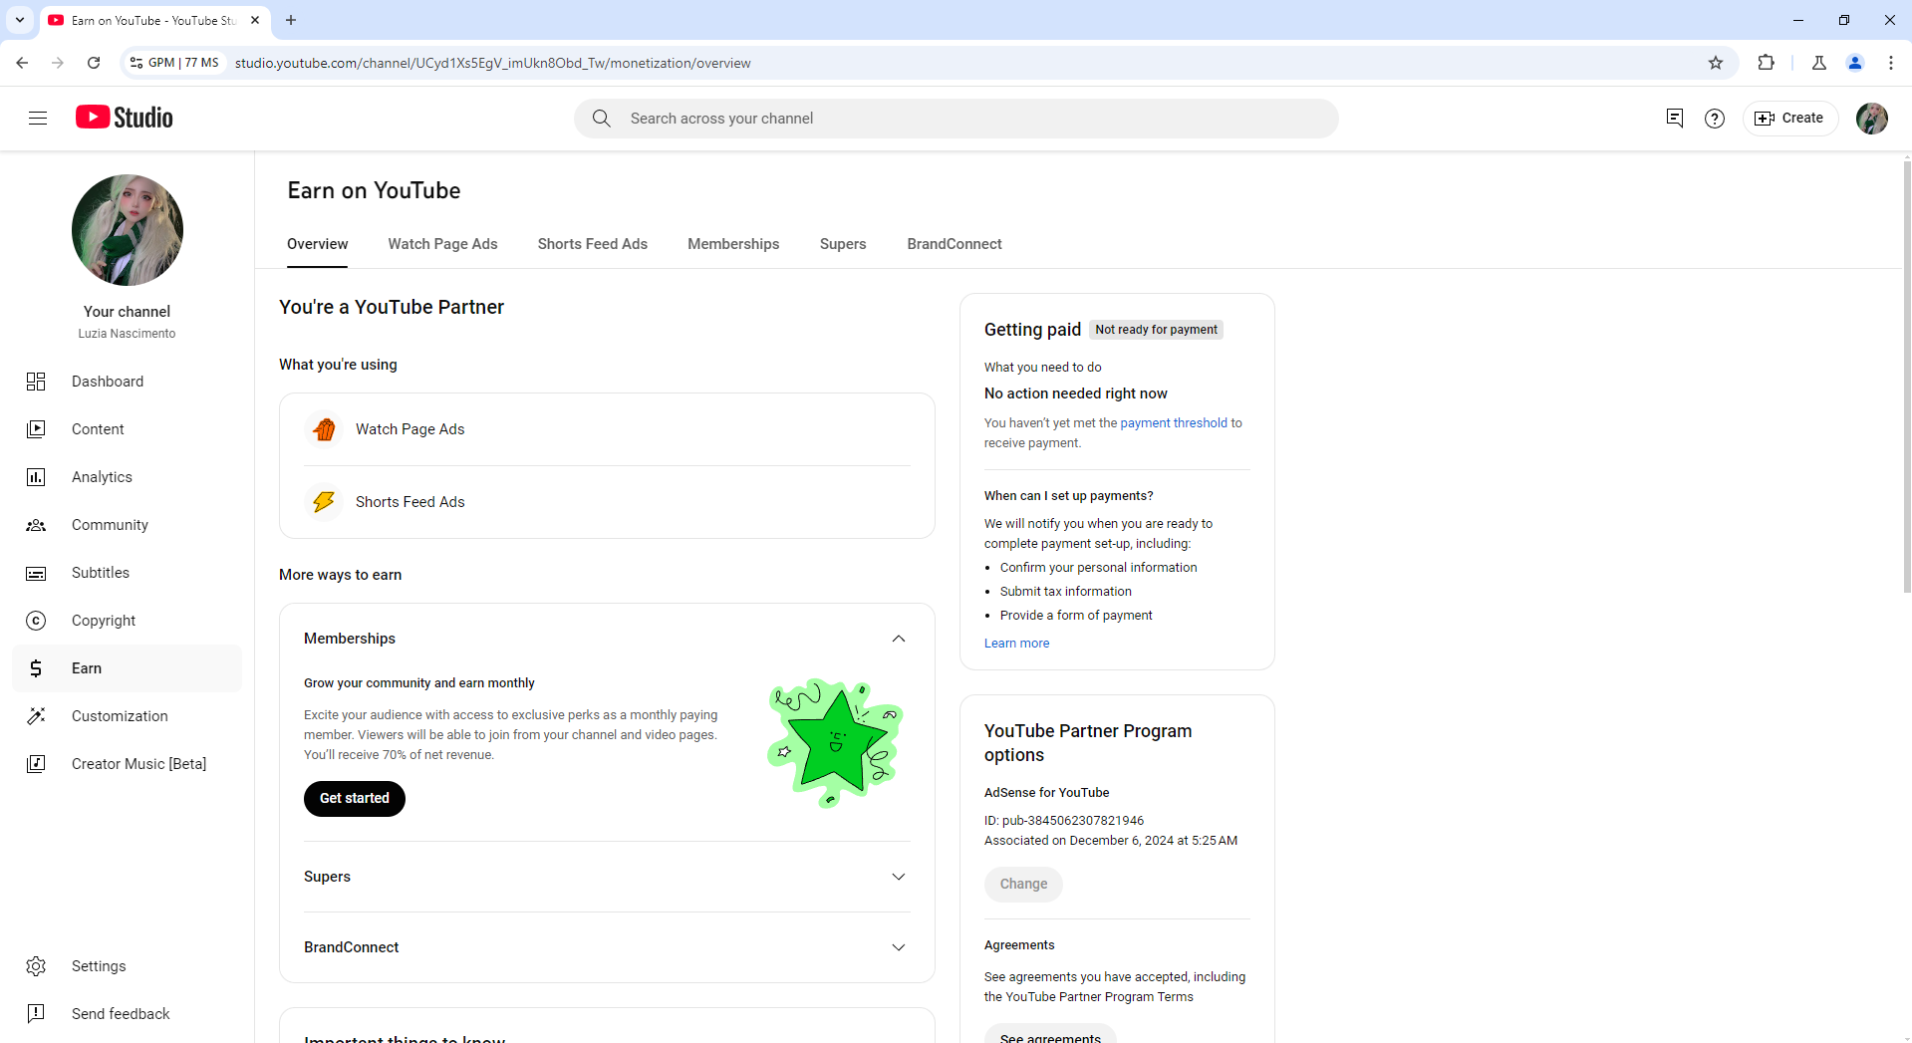This screenshot has width=1912, height=1043.
Task: Reload the browser page
Action: 94,63
